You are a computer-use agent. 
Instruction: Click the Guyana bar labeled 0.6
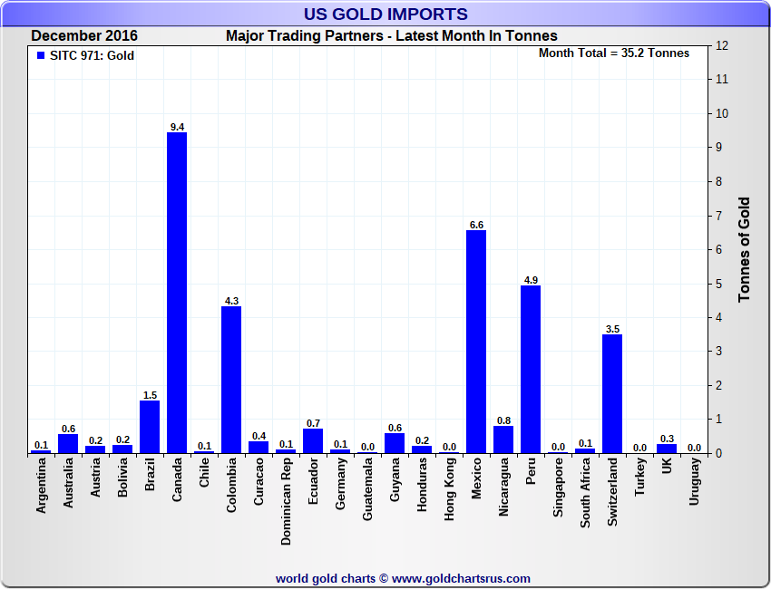(x=395, y=443)
